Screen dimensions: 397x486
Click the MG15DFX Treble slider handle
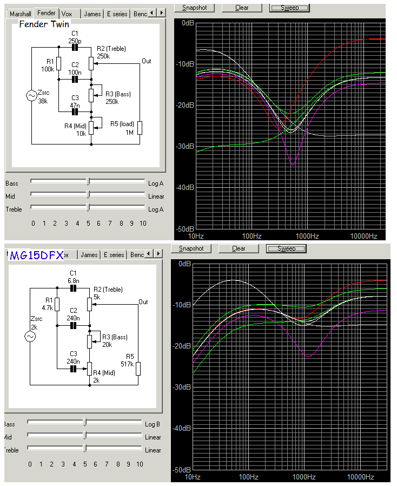click(85, 448)
